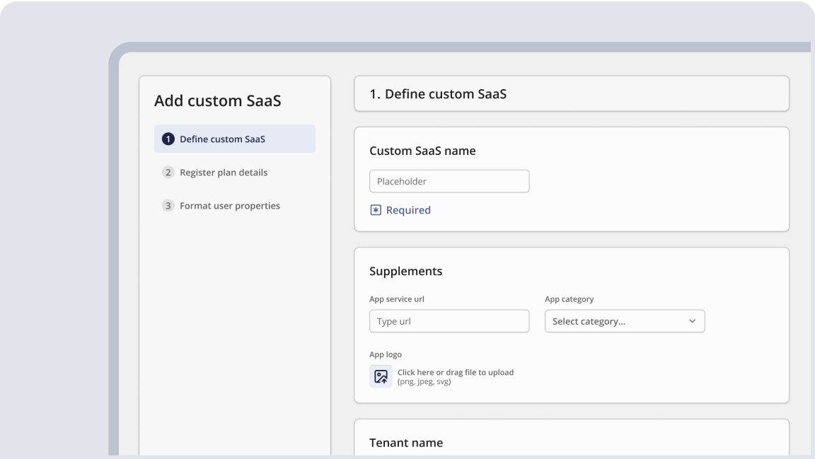The width and height of the screenshot is (815, 459).
Task: Click into the Custom SaaS name placeholder field
Action: [449, 181]
